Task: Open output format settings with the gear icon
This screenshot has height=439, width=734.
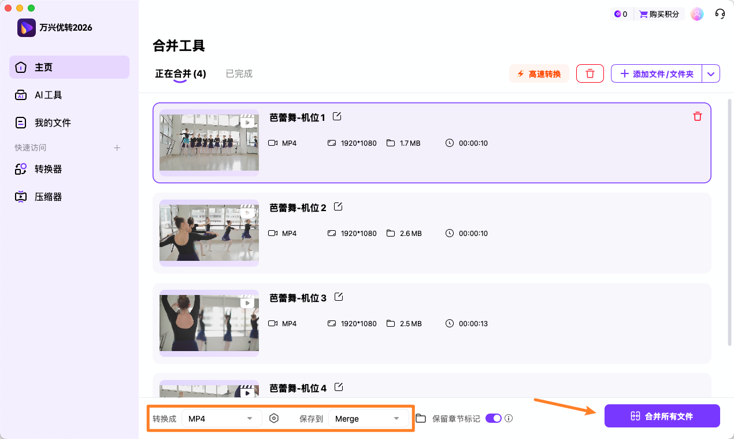Action: pos(274,418)
